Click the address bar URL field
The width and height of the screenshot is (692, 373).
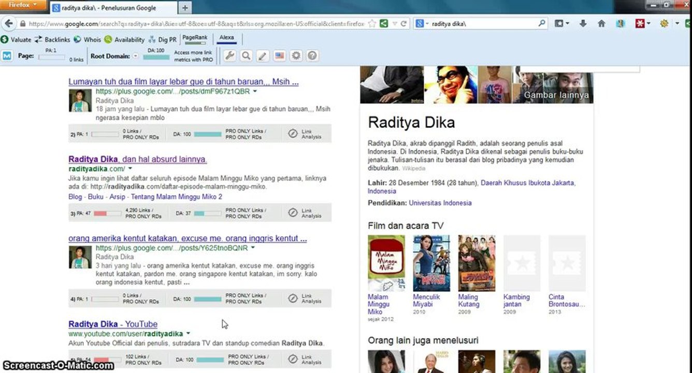pos(196,24)
